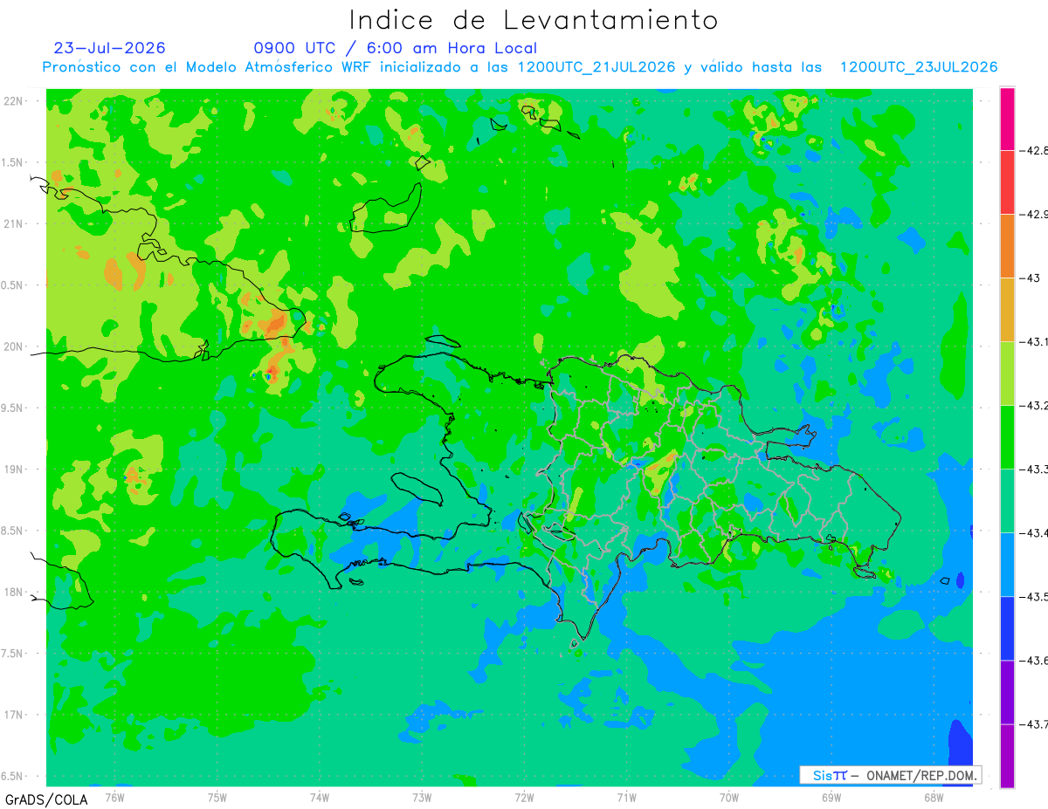Click the '74W' longitude label
The image size is (1048, 809).
[320, 796]
